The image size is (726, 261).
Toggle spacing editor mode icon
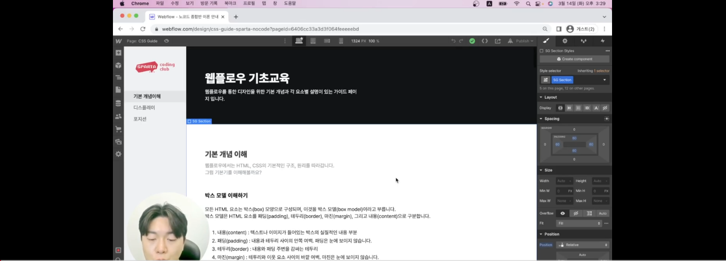(x=606, y=119)
